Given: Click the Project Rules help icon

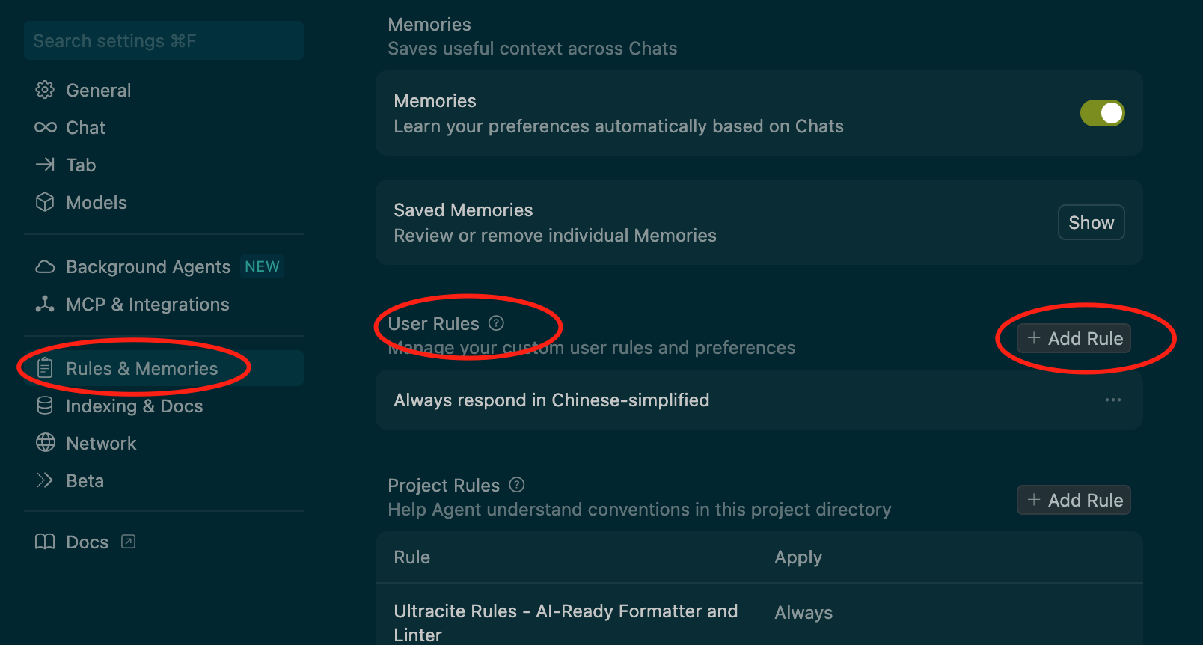Looking at the screenshot, I should pyautogui.click(x=516, y=485).
